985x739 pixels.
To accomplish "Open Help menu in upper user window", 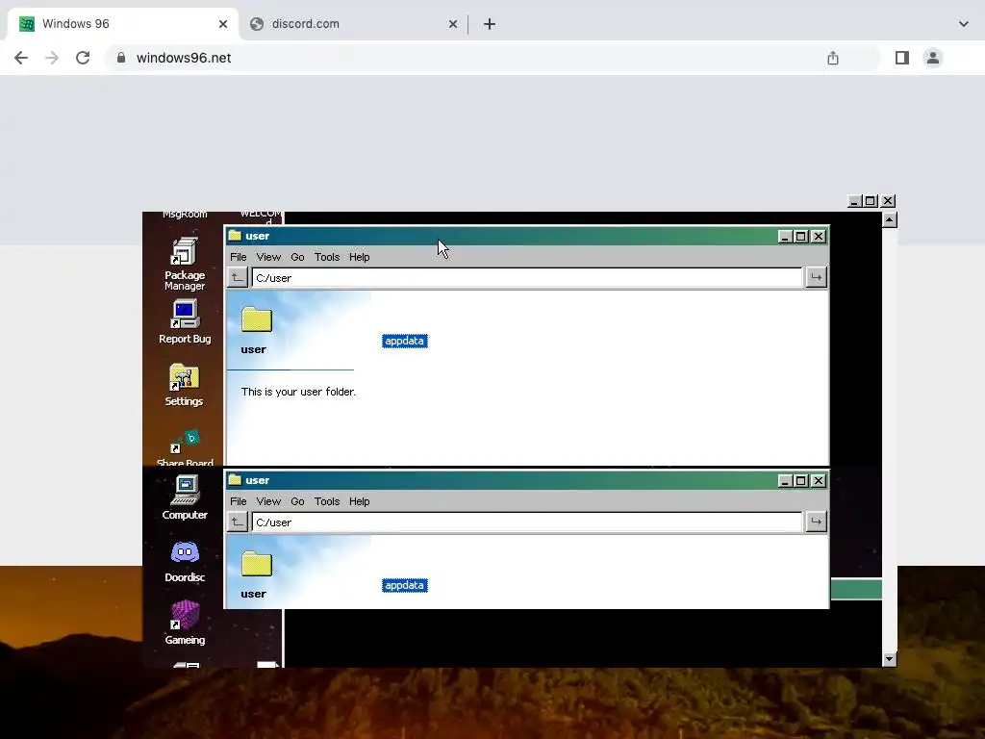I will [x=360, y=257].
